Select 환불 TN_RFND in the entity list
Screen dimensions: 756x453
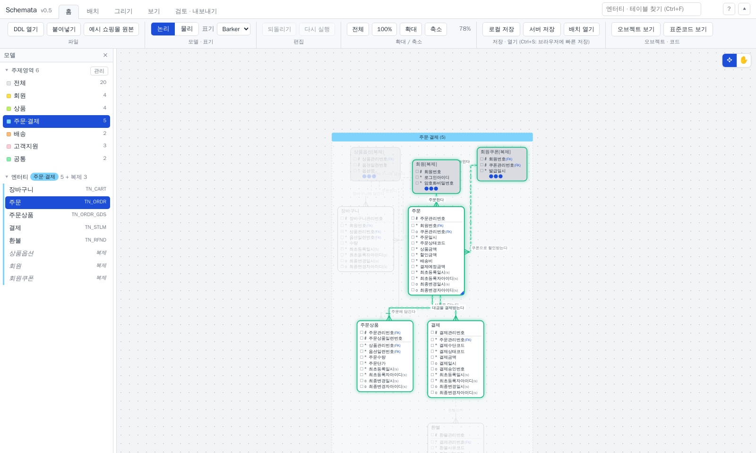[58, 241]
